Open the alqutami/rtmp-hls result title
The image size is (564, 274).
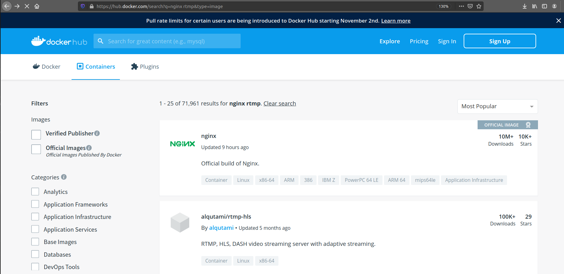coord(226,216)
